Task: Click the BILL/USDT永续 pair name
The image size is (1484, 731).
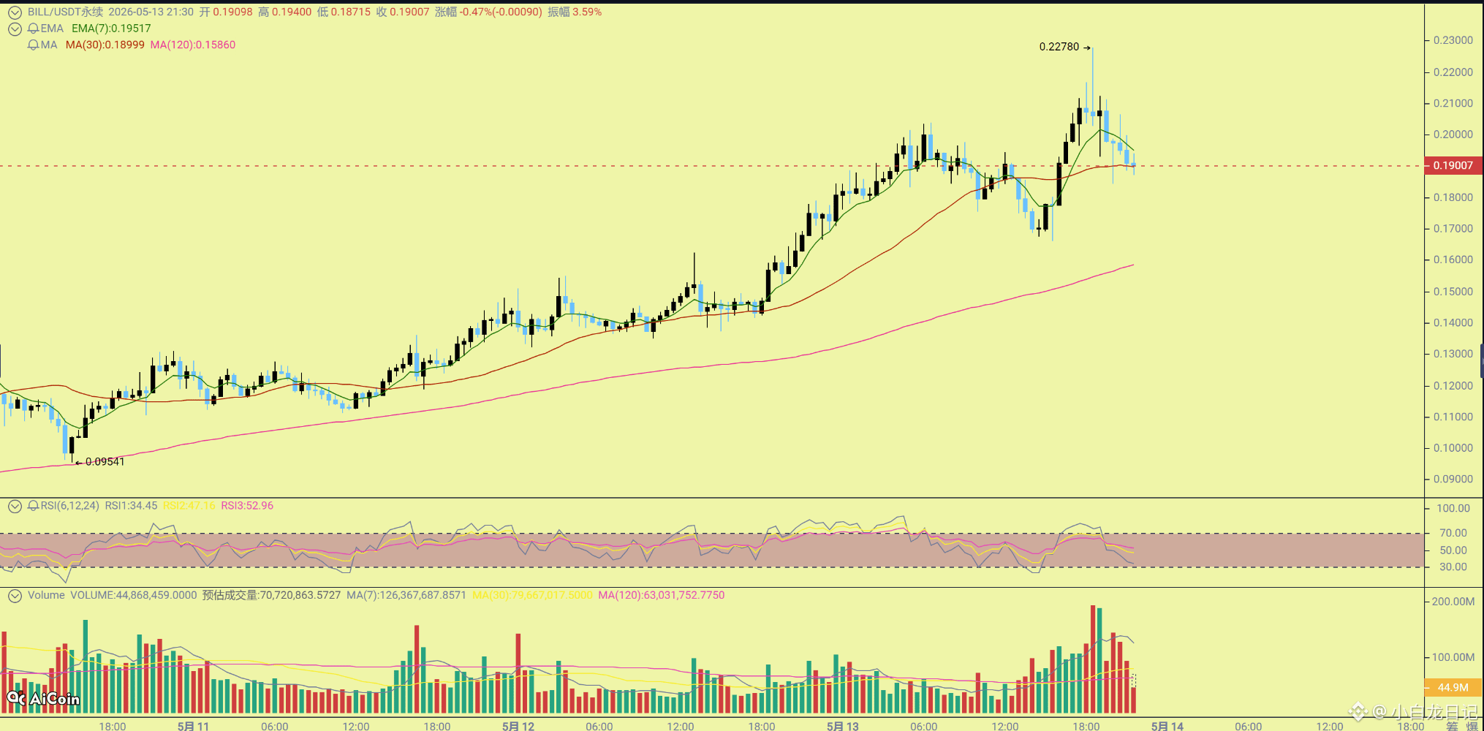Action: click(66, 12)
